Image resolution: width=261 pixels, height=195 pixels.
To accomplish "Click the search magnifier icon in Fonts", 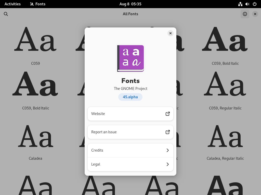I will tap(6, 14).
